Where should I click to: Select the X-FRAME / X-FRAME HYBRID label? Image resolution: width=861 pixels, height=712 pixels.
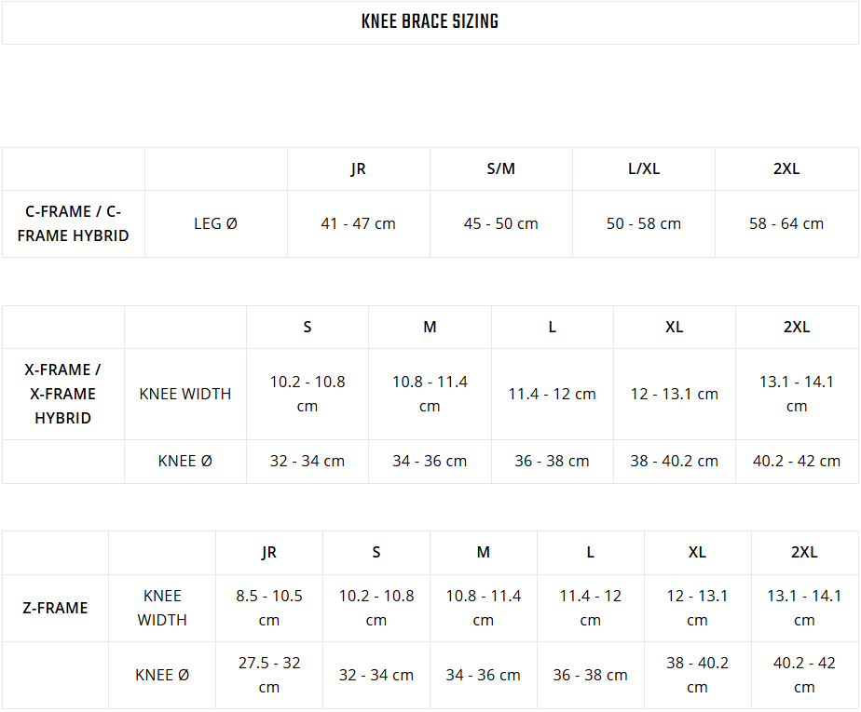[x=63, y=394]
